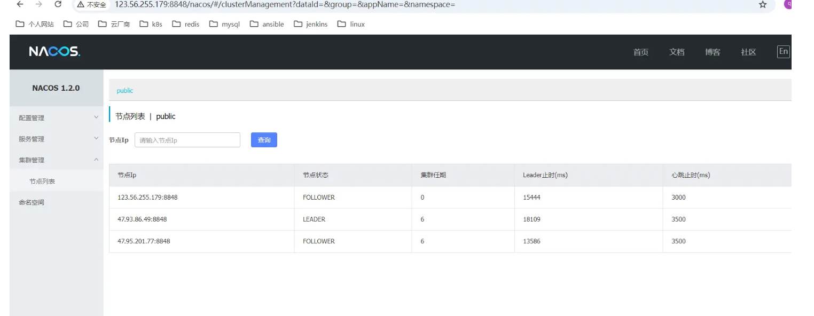Go to 首页 in top navigation
The height and width of the screenshot is (316, 814).
pos(641,52)
